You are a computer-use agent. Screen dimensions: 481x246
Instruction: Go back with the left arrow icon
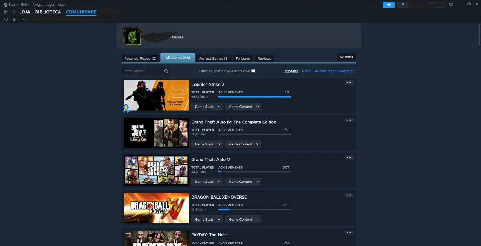[x=5, y=12]
